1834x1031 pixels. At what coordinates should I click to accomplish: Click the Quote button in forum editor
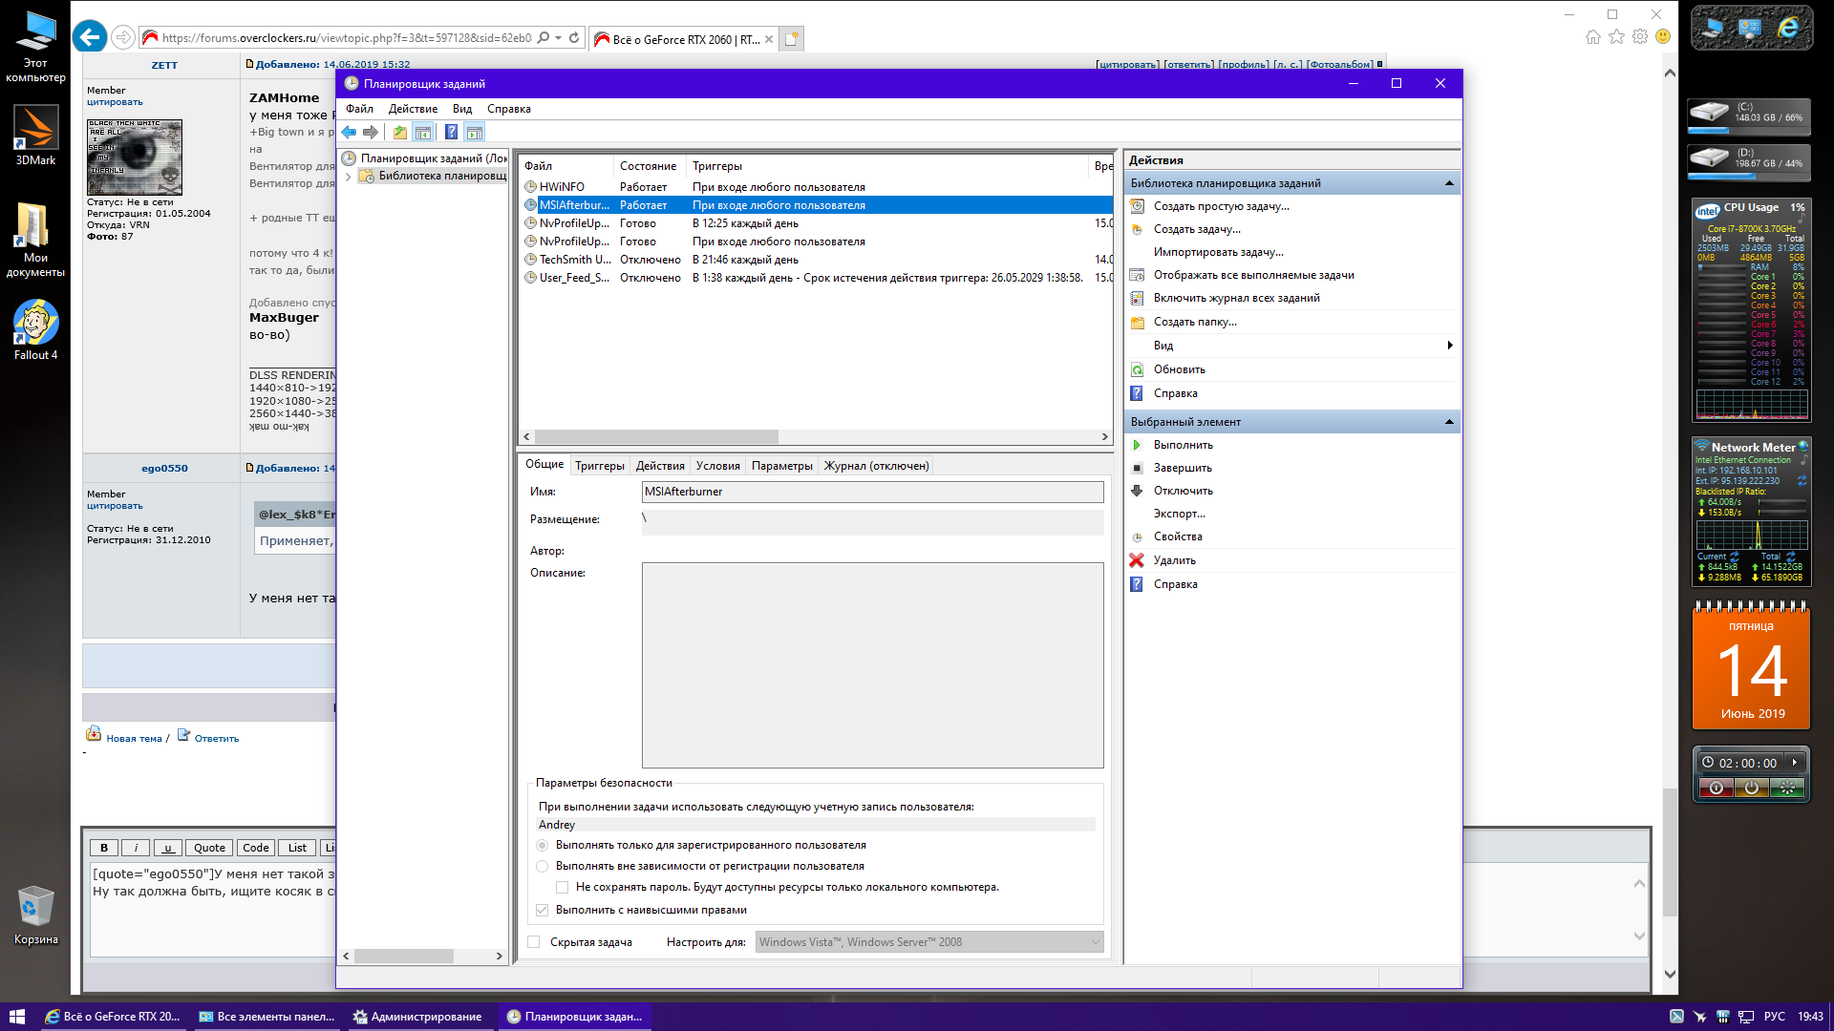click(209, 848)
